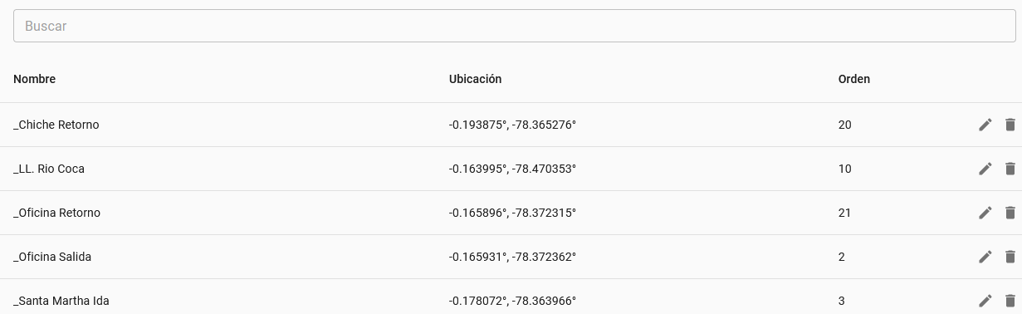This screenshot has height=314, width=1022.
Task: Delete the _Santa Martha Ida entry
Action: pos(1010,301)
